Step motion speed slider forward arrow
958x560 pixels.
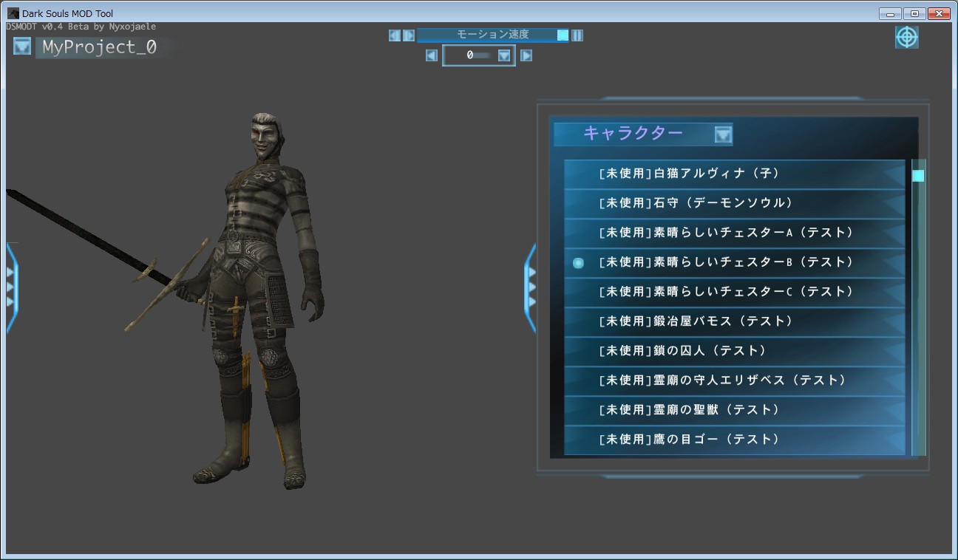[x=409, y=35]
